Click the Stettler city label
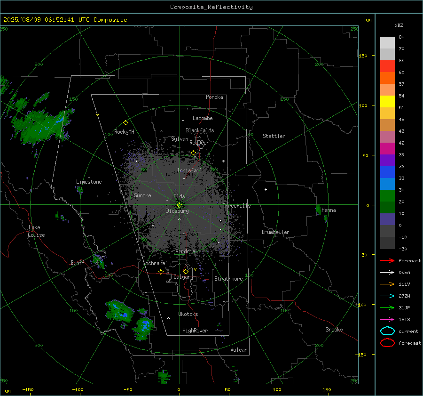 pyautogui.click(x=274, y=136)
